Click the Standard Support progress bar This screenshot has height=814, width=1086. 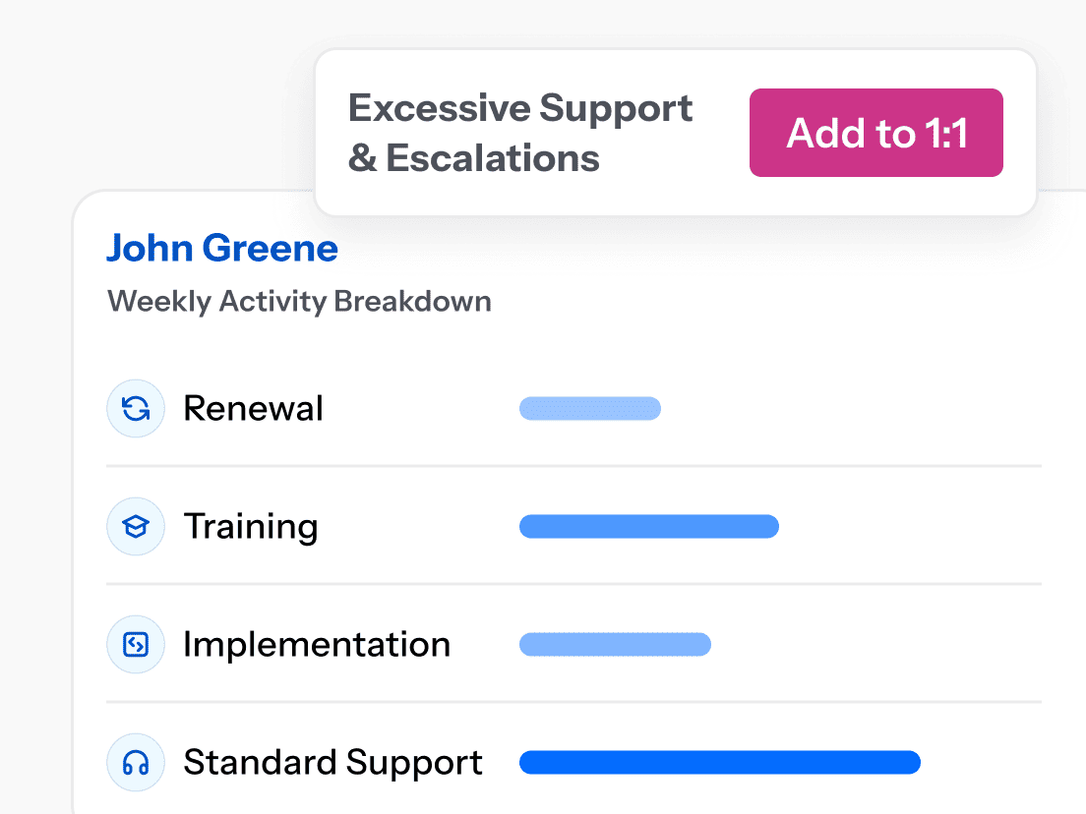[720, 762]
